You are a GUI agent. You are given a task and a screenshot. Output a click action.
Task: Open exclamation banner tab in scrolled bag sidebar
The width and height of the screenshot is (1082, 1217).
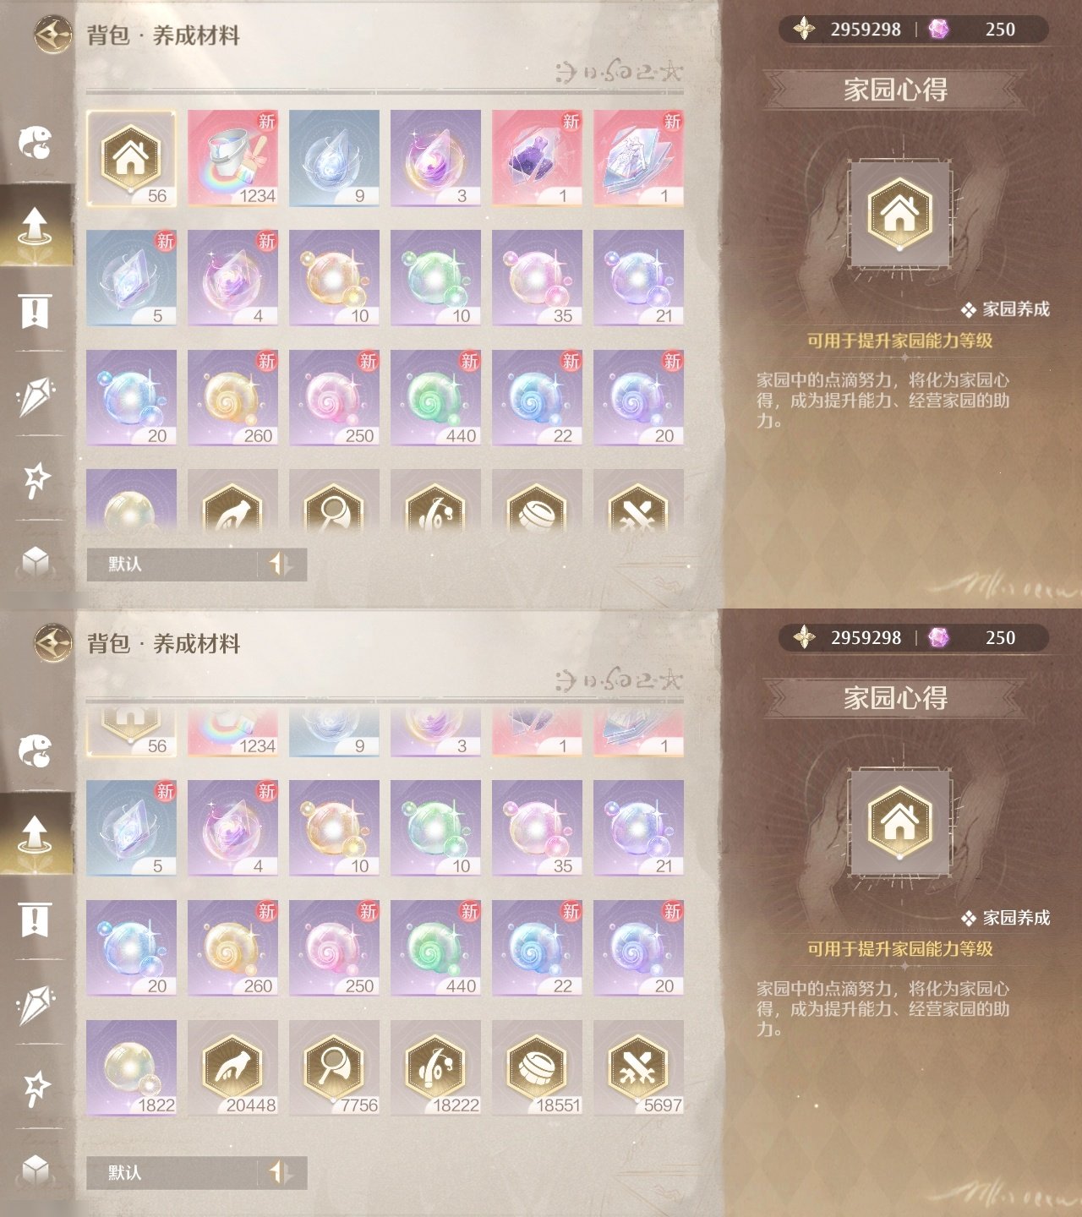click(35, 920)
